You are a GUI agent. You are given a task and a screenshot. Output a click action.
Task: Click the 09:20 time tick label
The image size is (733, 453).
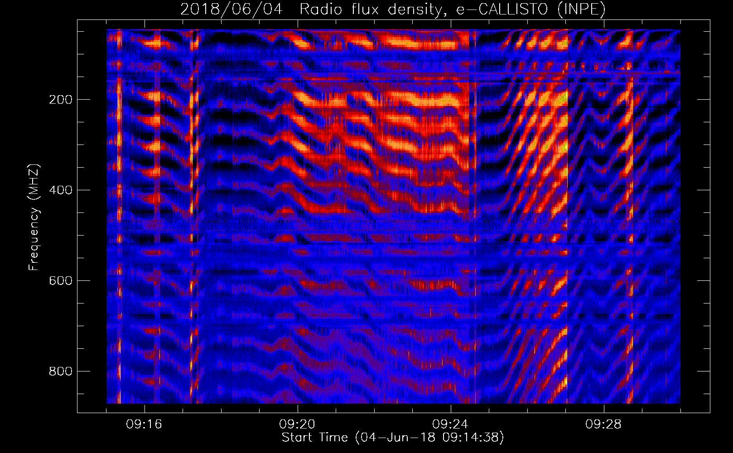297,424
